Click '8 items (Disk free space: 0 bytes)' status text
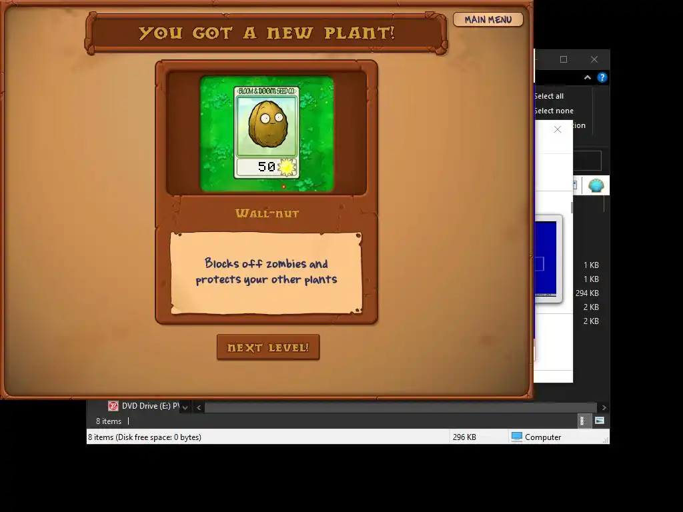This screenshot has height=512, width=683. tap(145, 437)
